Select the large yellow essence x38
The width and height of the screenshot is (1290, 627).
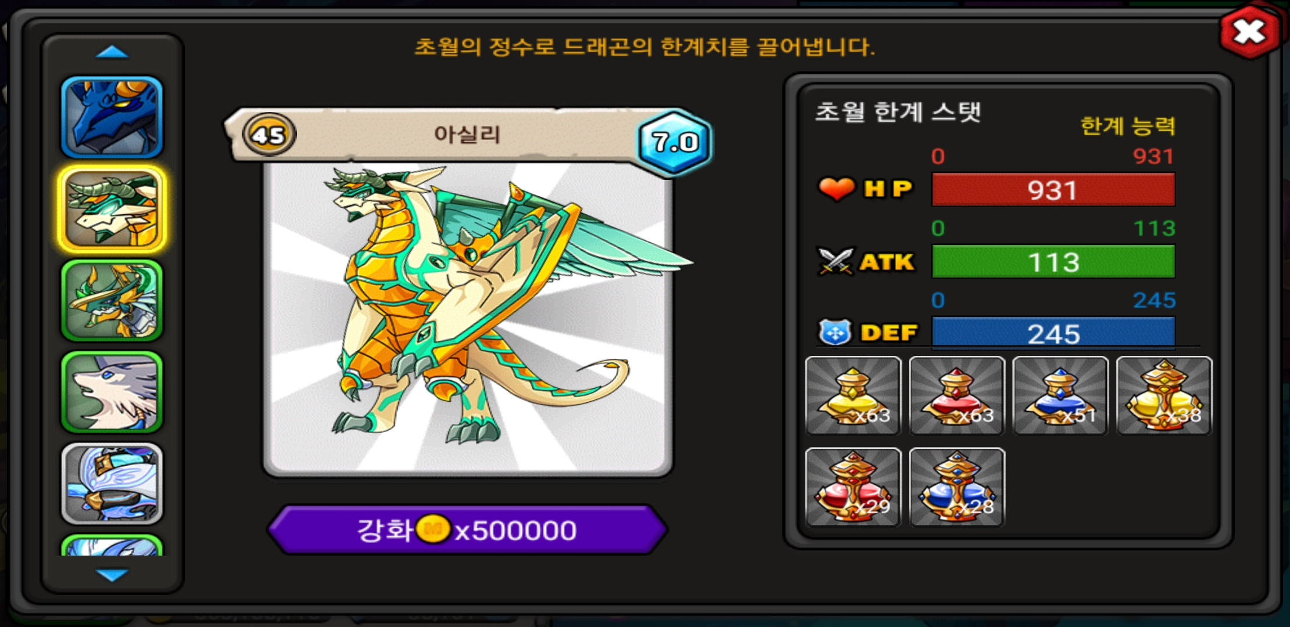(1164, 395)
